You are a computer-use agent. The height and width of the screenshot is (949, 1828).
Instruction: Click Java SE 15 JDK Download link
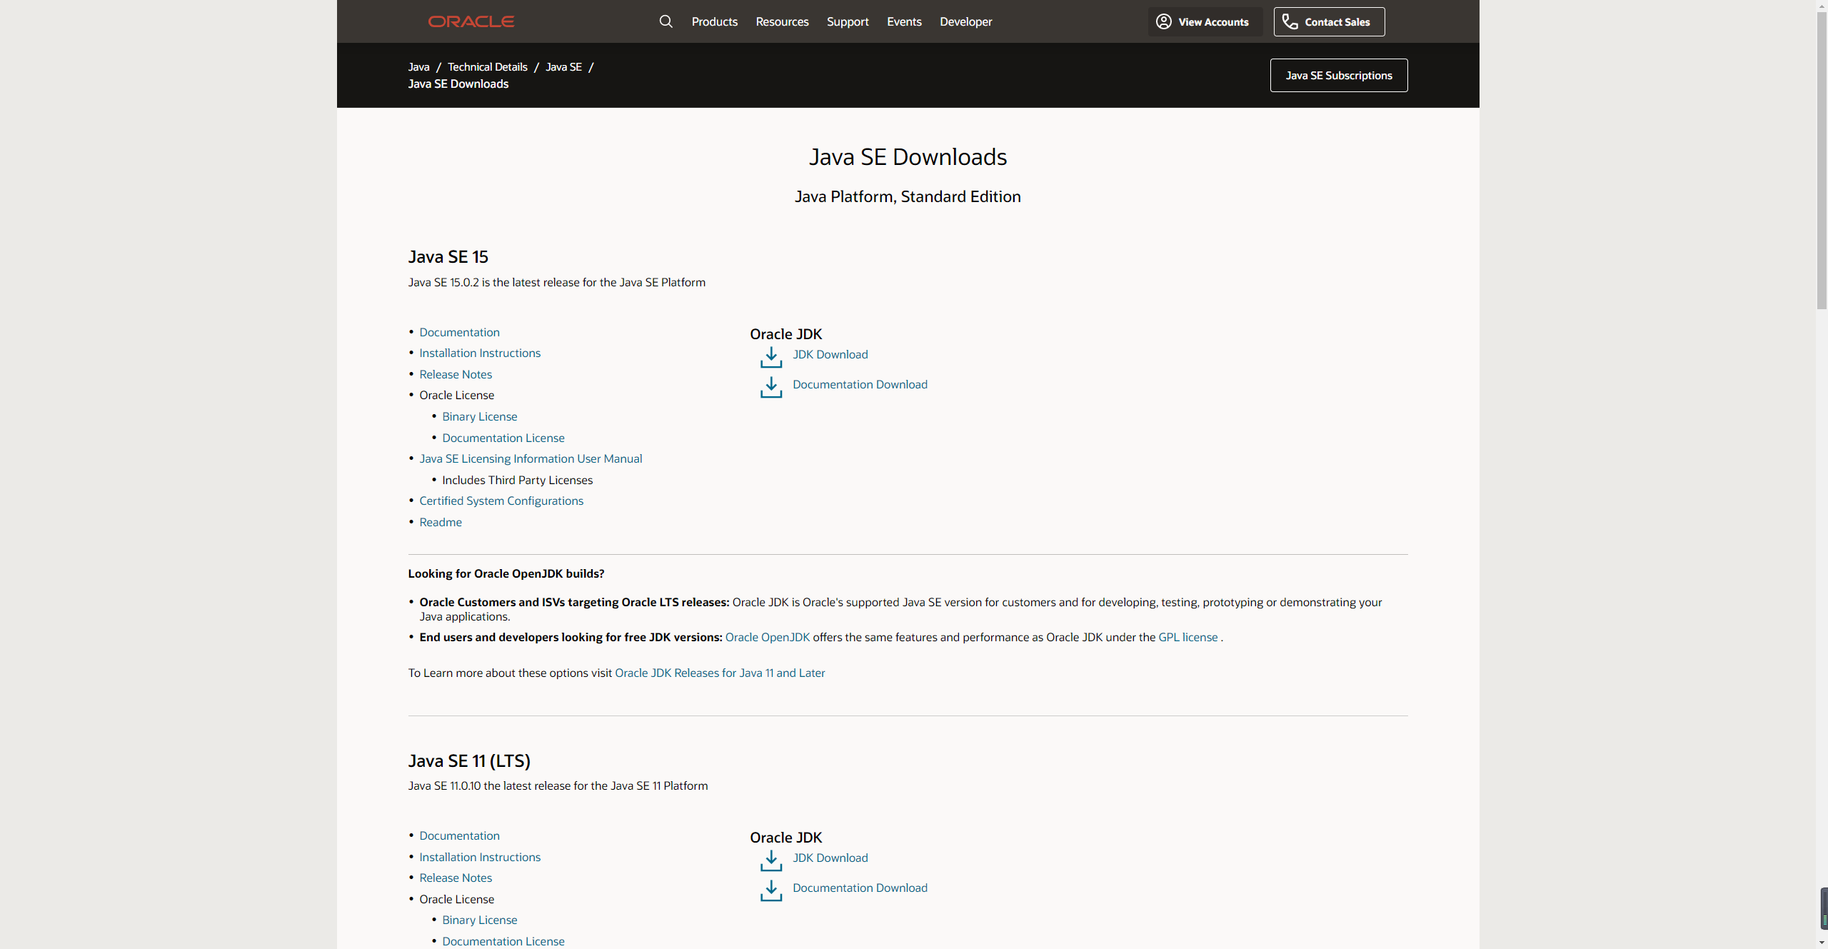[830, 354]
